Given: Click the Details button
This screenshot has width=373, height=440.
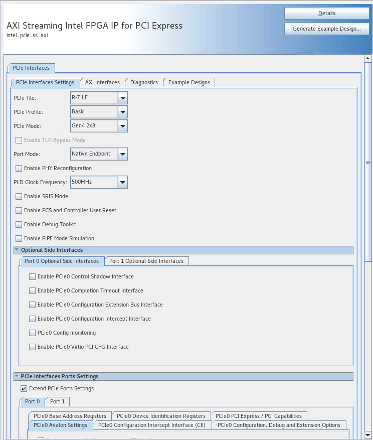Looking at the screenshot, I should coord(327,13).
